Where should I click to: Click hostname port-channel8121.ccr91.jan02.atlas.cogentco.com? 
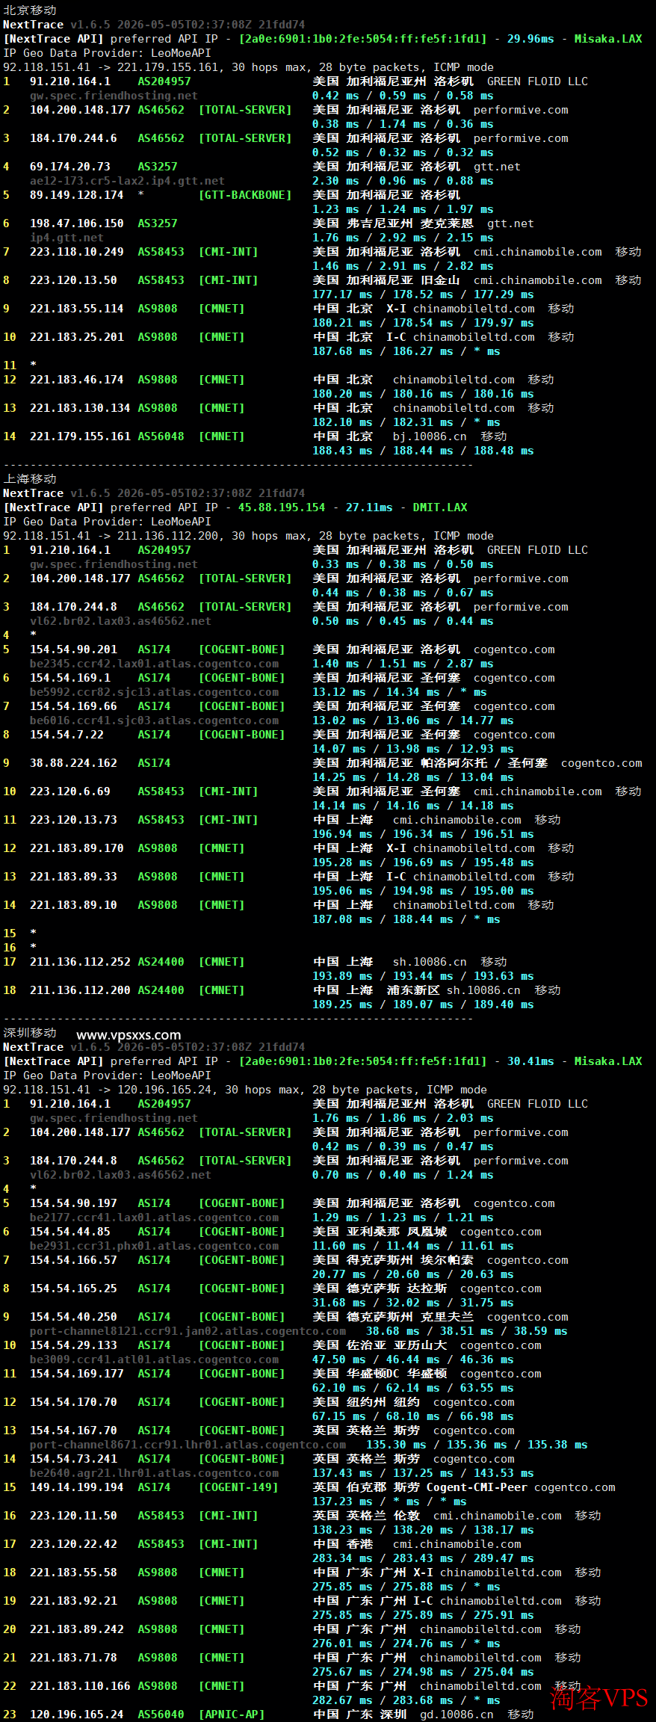click(x=188, y=1331)
